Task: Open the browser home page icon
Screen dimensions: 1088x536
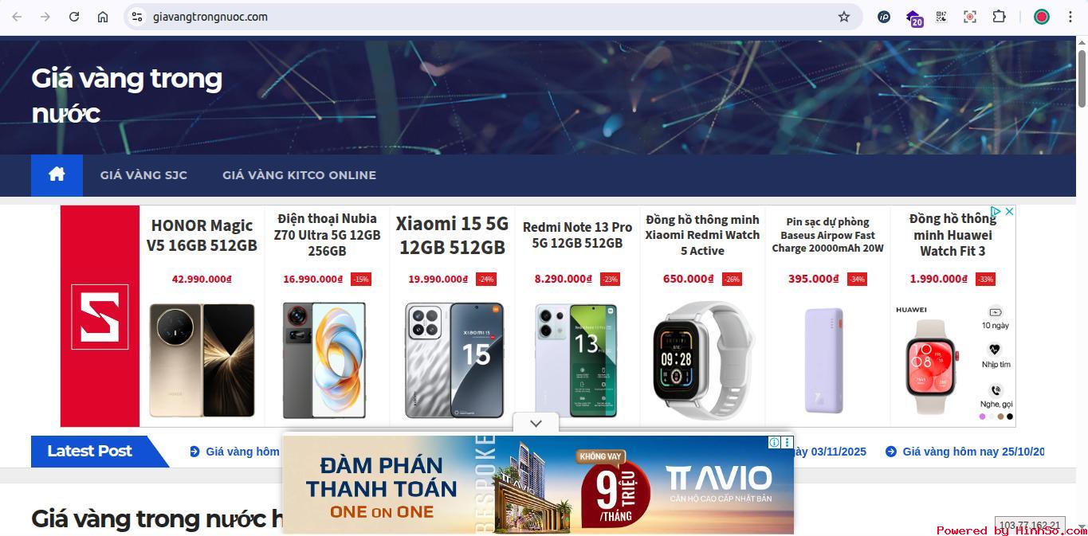Action: coord(103,17)
